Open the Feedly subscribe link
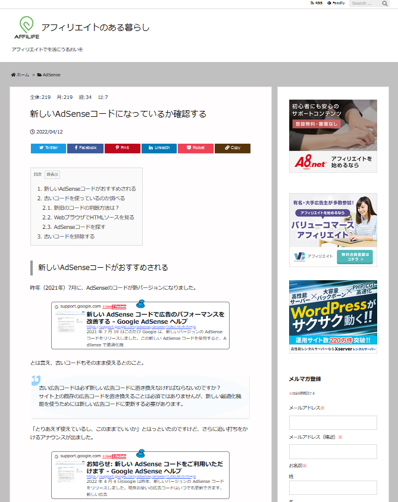The height and width of the screenshot is (502, 398). (x=336, y=3)
